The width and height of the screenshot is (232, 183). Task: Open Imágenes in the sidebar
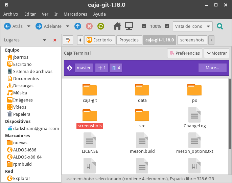[x=31, y=100]
